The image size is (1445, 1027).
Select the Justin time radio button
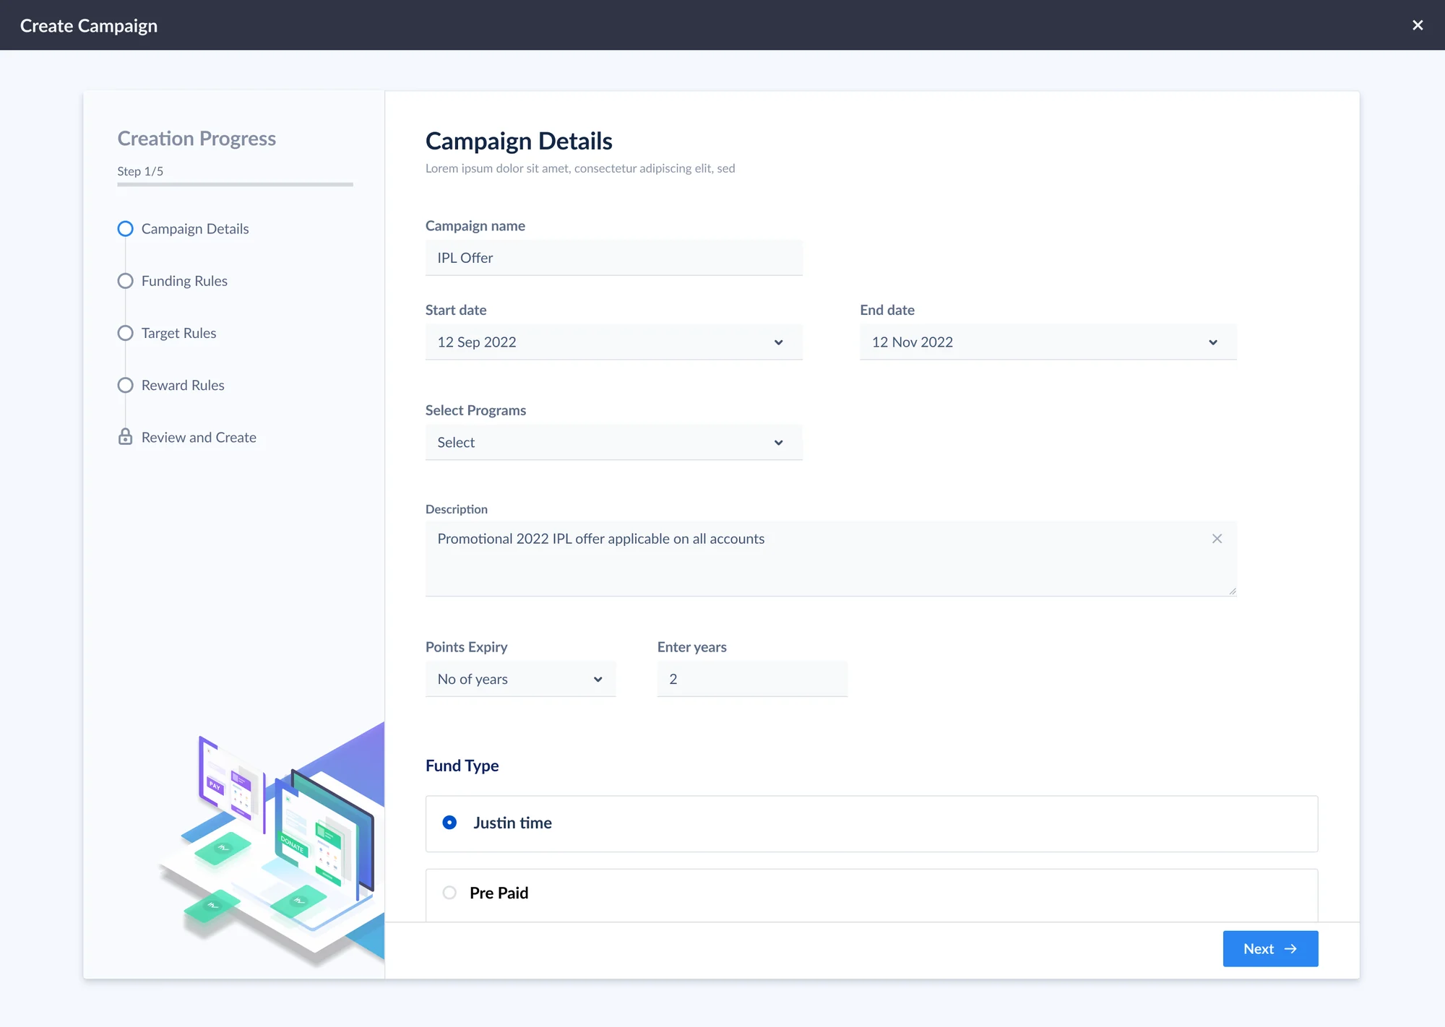click(449, 823)
